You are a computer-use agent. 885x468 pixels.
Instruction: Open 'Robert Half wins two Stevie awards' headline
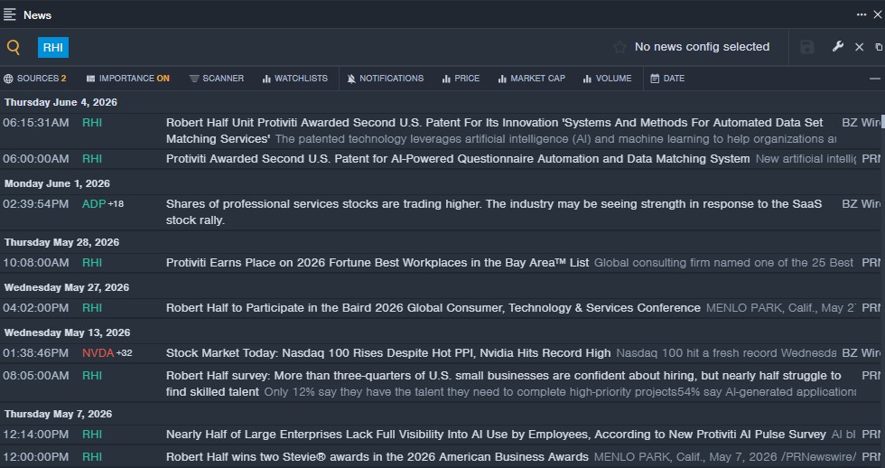click(377, 457)
